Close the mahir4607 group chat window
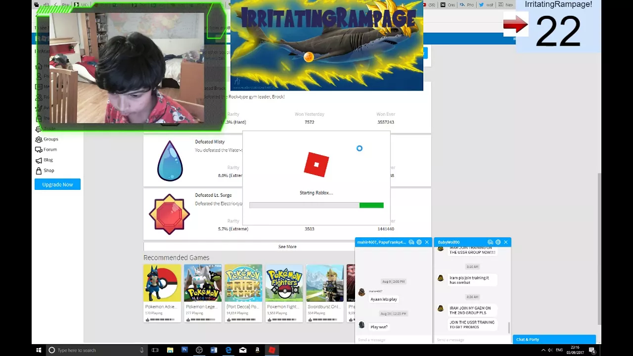 427,242
